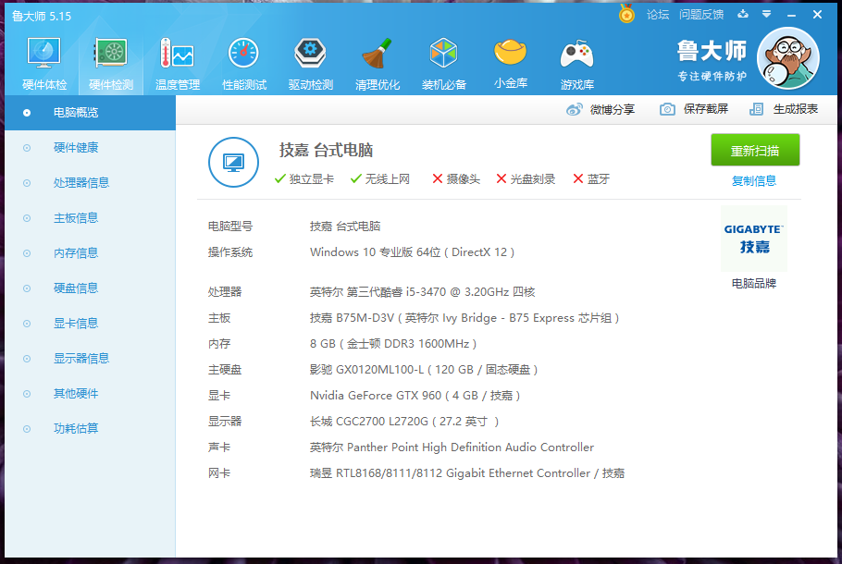842x564 pixels.
Task: Click 保存截屏 save screenshot
Action: point(694,109)
